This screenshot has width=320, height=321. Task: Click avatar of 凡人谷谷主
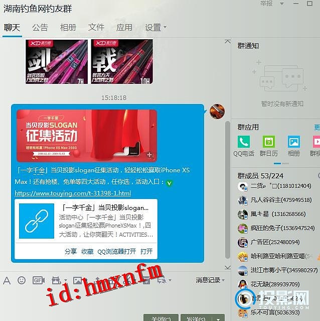(243, 200)
